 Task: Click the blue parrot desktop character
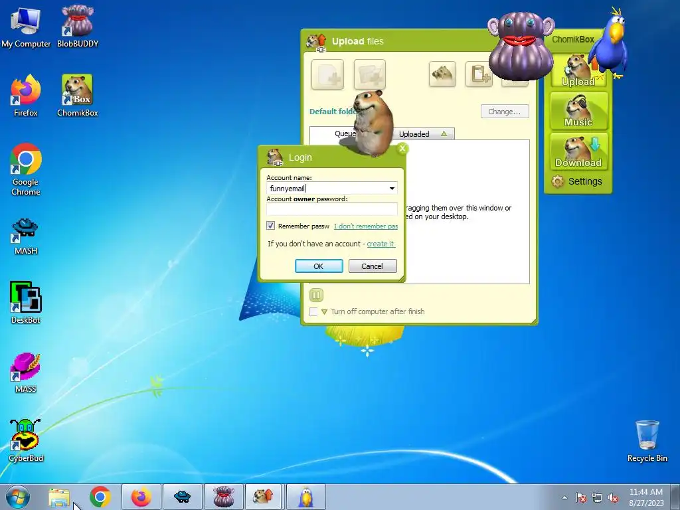[x=611, y=43]
